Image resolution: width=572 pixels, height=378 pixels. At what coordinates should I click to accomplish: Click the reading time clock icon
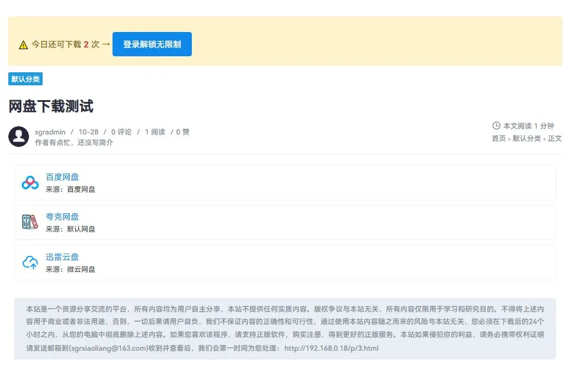click(x=496, y=126)
